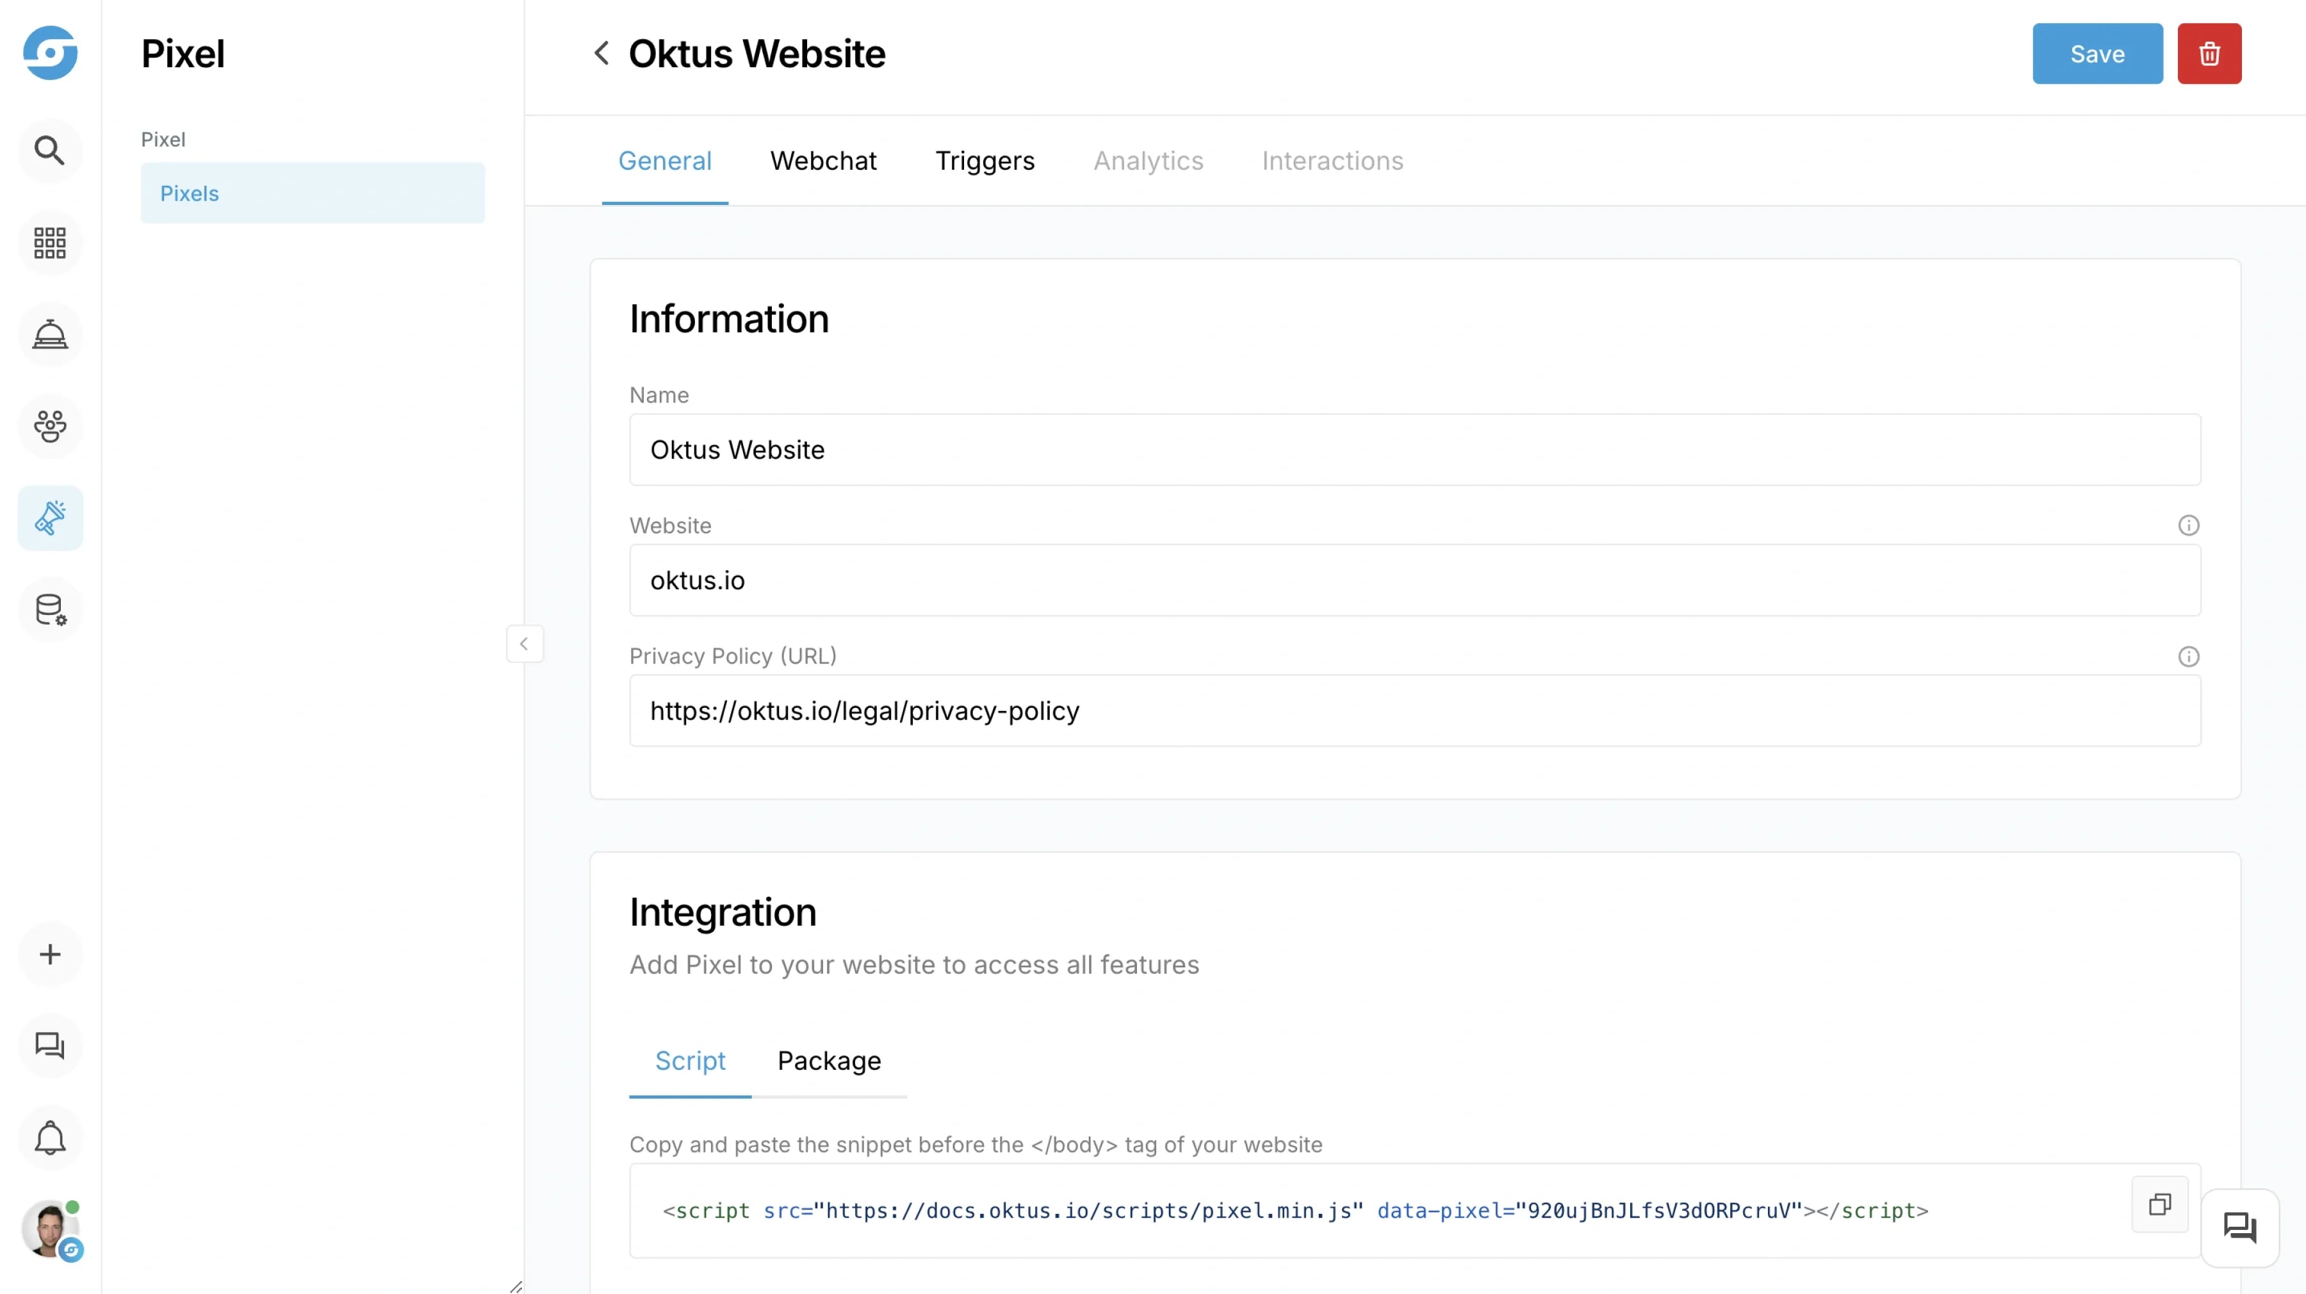
Task: Open the apps grid icon
Action: coord(50,243)
